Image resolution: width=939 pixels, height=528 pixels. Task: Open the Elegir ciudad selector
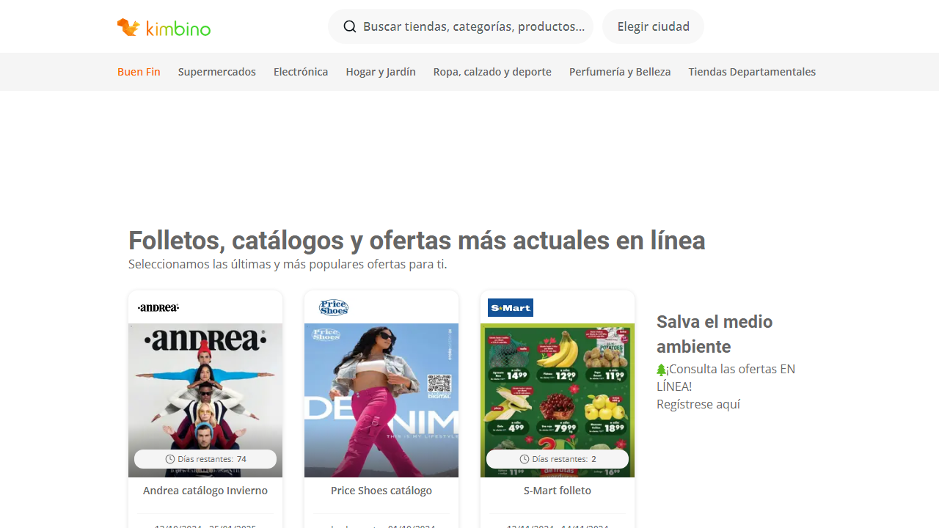653,26
